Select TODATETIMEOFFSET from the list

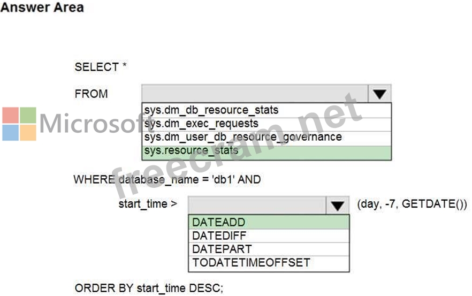coord(251,263)
